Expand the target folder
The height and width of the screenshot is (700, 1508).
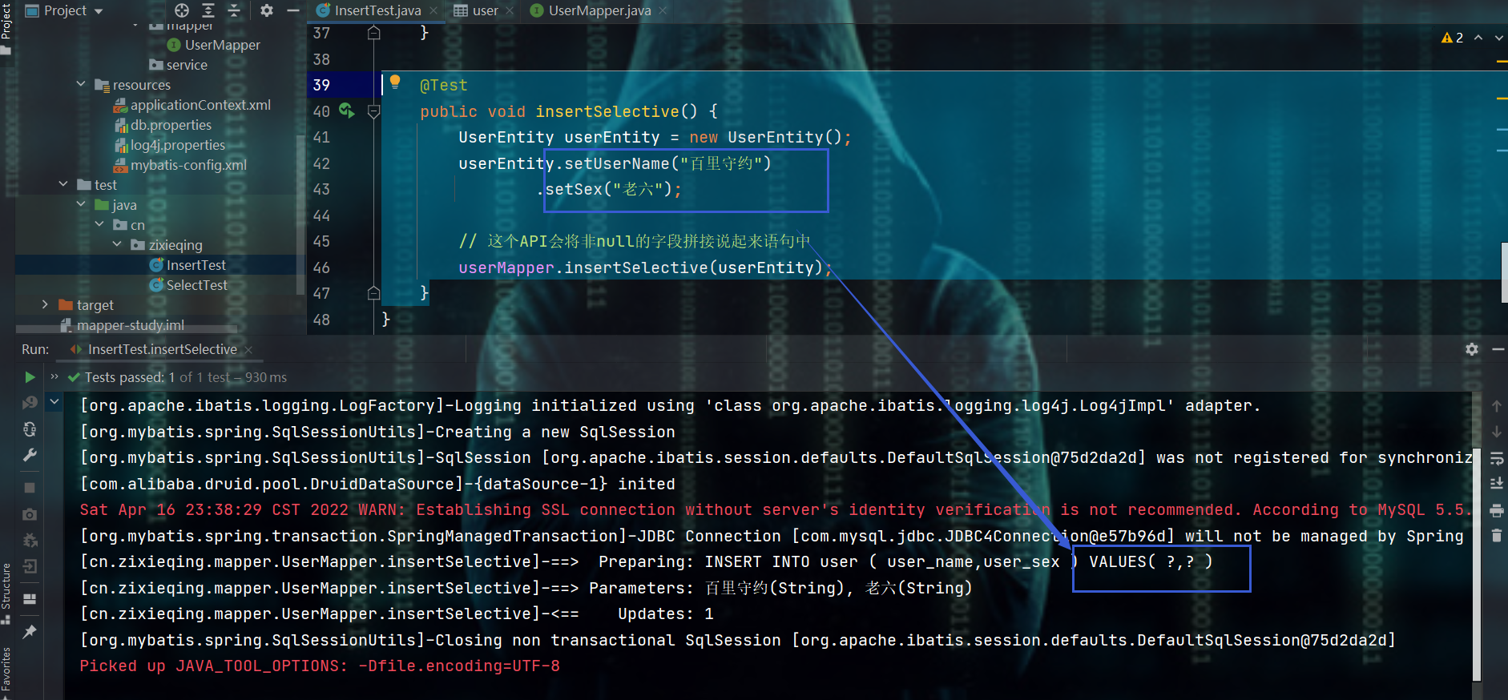tap(45, 304)
